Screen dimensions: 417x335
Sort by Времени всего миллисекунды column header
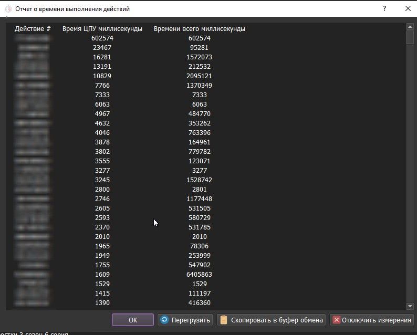point(199,29)
